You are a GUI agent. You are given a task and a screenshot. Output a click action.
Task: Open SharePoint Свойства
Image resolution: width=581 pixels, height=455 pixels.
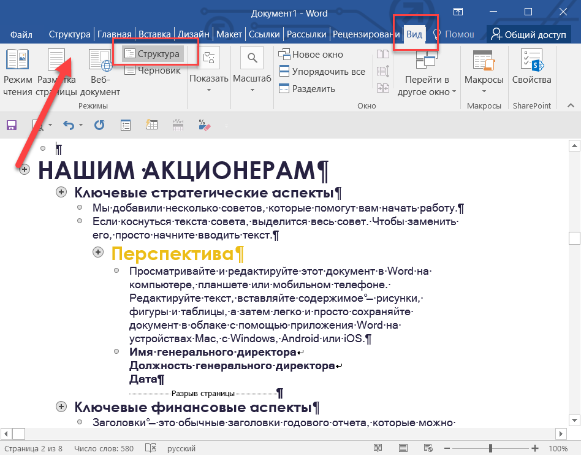(531, 67)
